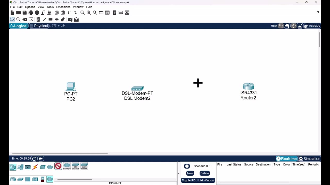Screen dimensions: 330x185
Task: Pick the PT-Empty cloud device
Action: tap(67, 166)
